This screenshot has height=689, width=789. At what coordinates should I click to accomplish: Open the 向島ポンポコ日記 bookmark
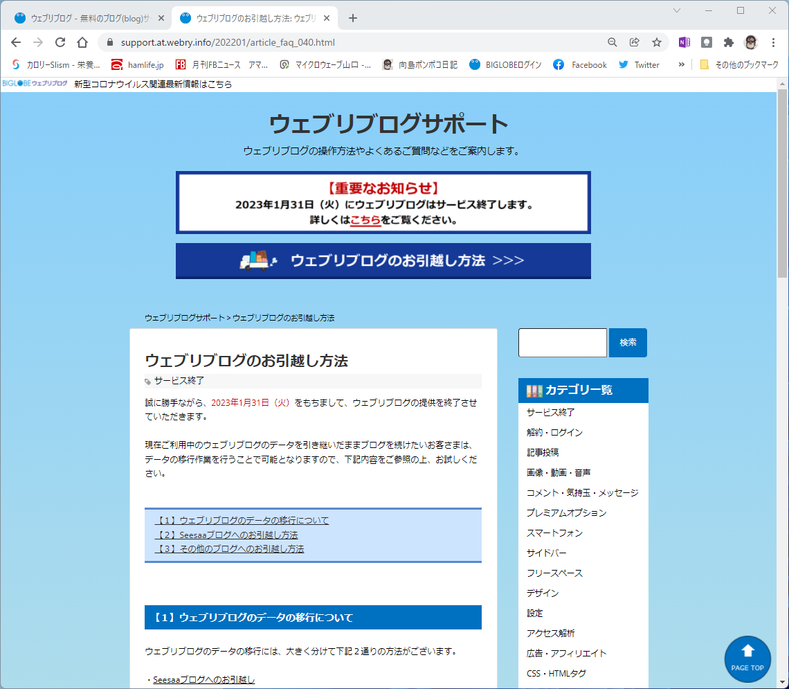point(419,64)
